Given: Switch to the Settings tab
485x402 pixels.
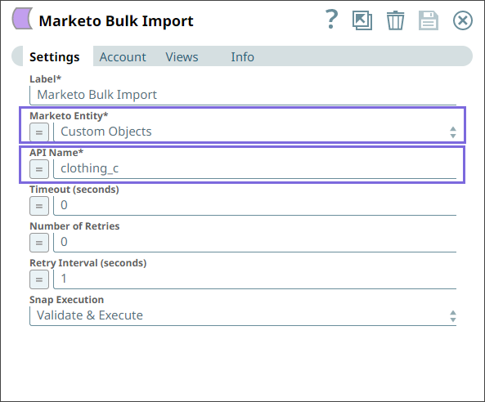Looking at the screenshot, I should pos(55,57).
